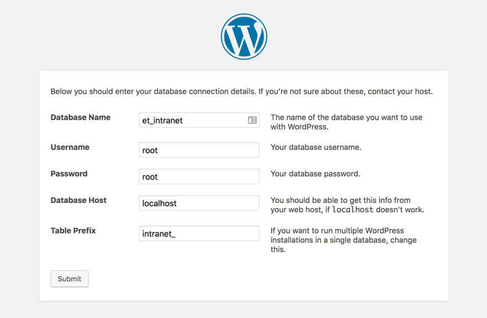Focus the Database Name field containing et_intranet
Viewport: 487px width, 318px height.
click(191, 120)
